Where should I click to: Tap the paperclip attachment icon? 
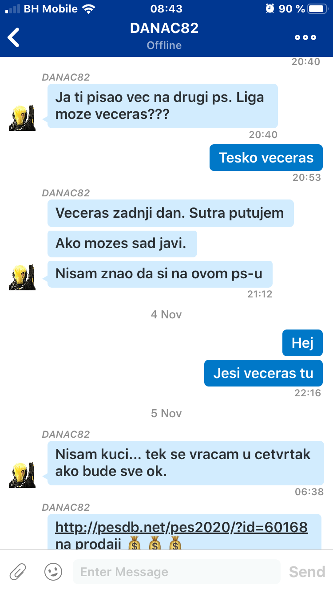pyautogui.click(x=18, y=571)
